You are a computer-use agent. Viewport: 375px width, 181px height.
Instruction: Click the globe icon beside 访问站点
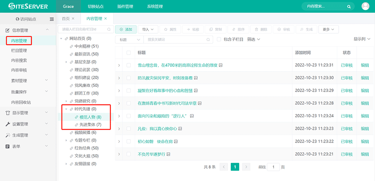[x=17, y=19]
